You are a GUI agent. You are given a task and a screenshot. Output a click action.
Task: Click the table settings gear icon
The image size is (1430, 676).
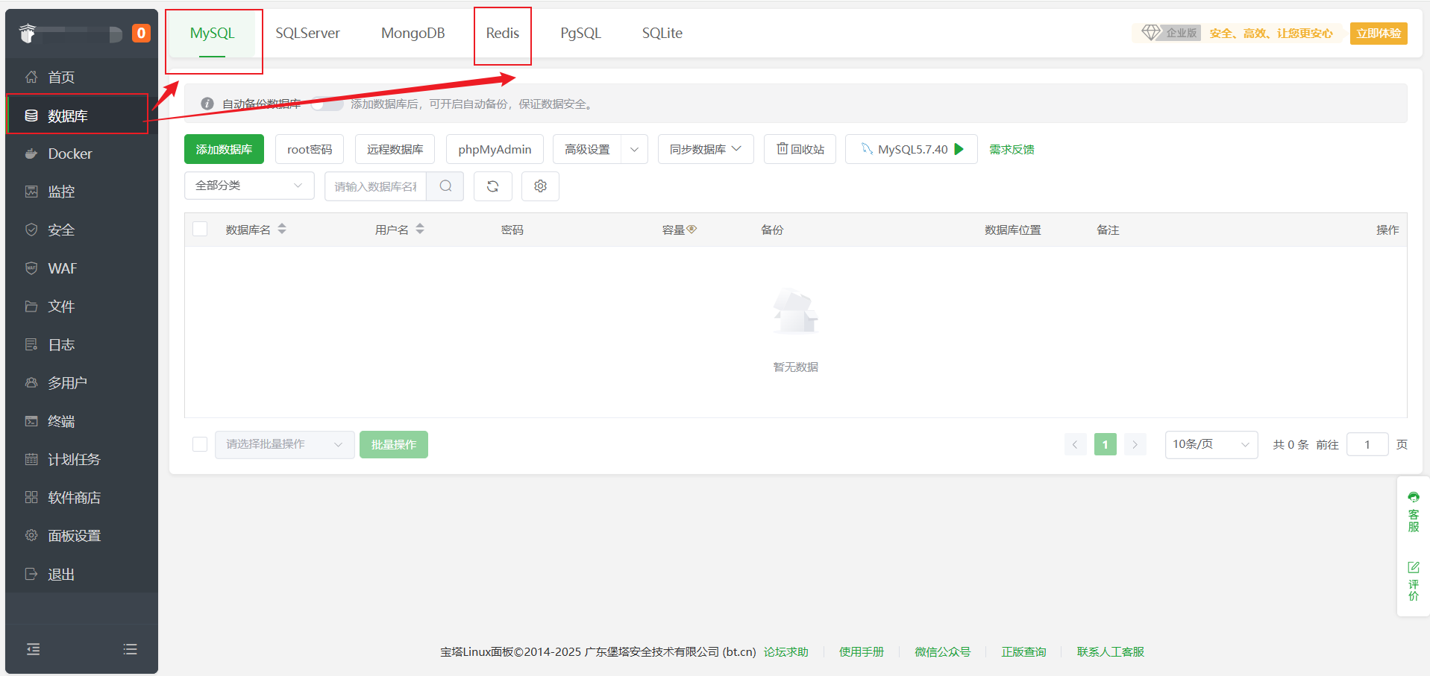(x=540, y=186)
